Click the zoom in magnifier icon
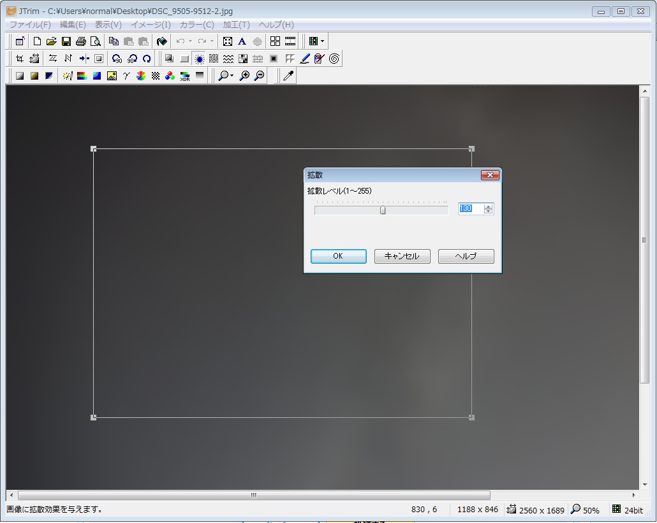Image resolution: width=657 pixels, height=523 pixels. (x=244, y=76)
